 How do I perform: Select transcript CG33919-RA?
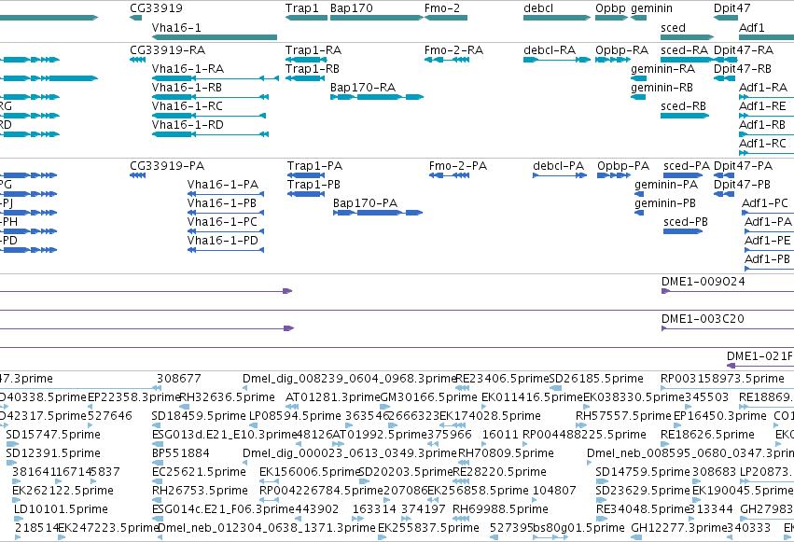[x=138, y=60]
